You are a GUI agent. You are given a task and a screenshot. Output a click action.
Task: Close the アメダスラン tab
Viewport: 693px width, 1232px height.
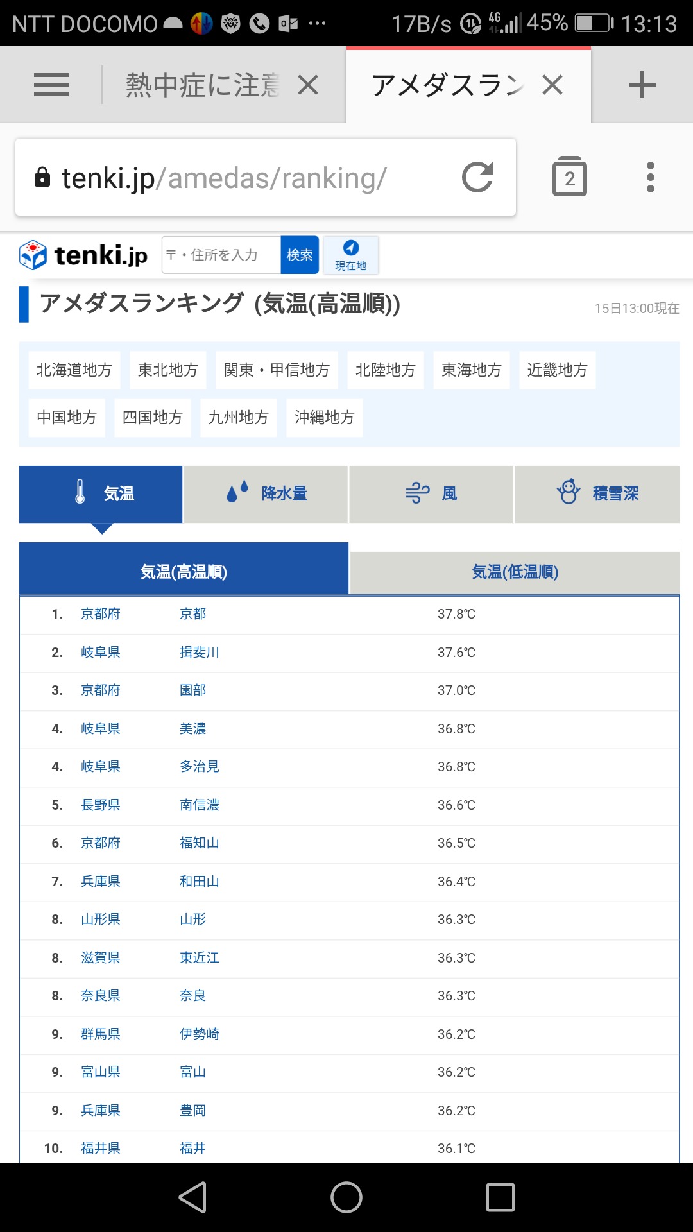(x=552, y=85)
